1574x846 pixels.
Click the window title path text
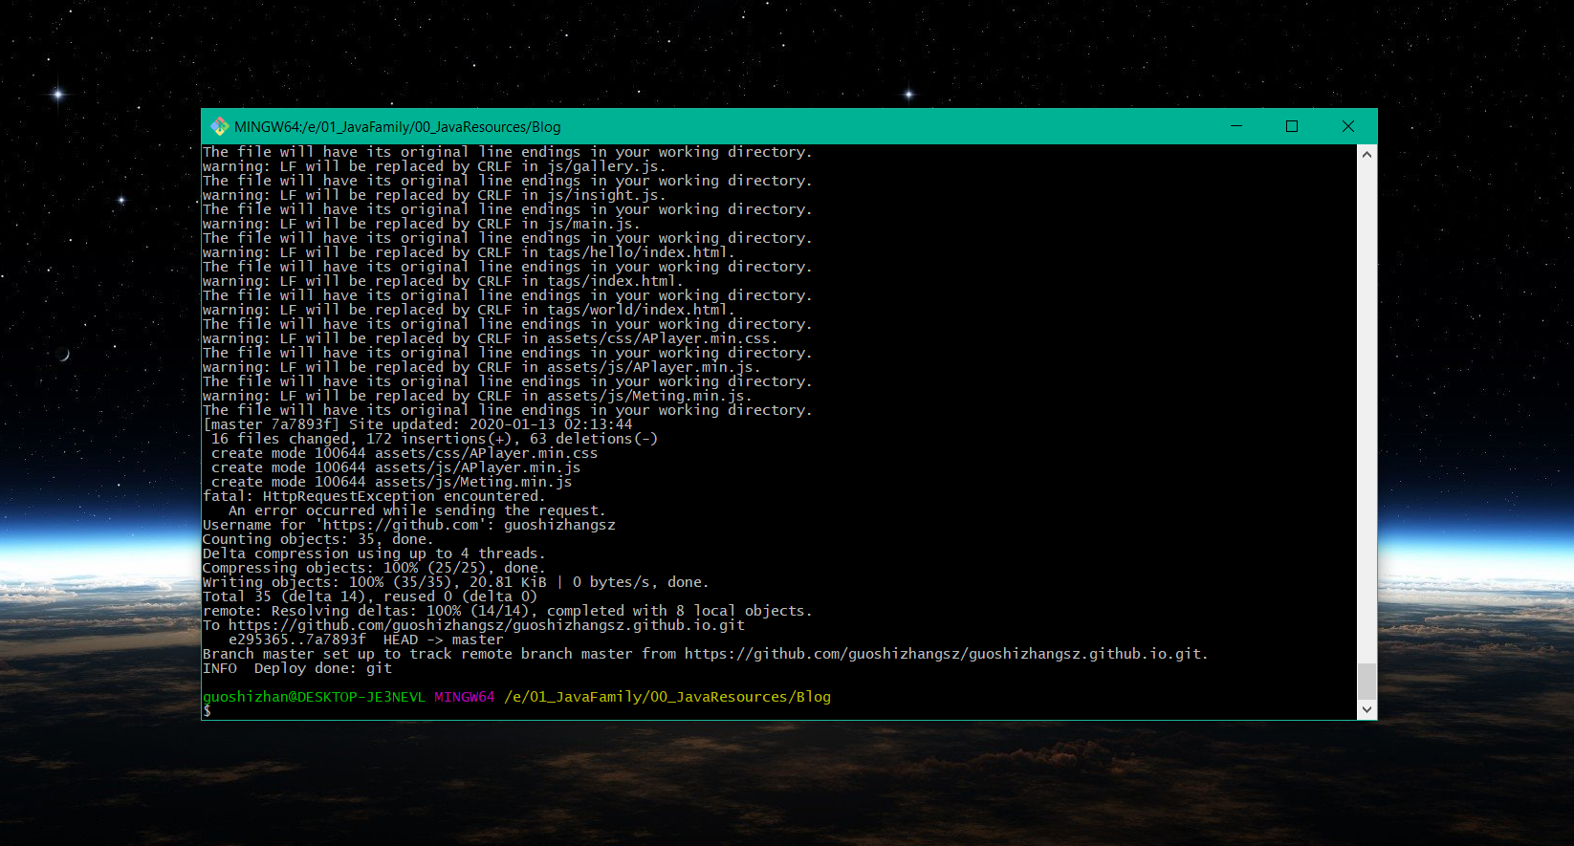point(397,127)
